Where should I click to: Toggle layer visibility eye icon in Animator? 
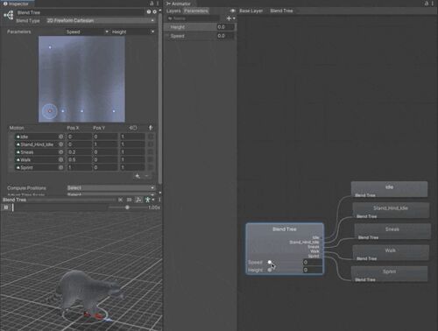coord(233,11)
